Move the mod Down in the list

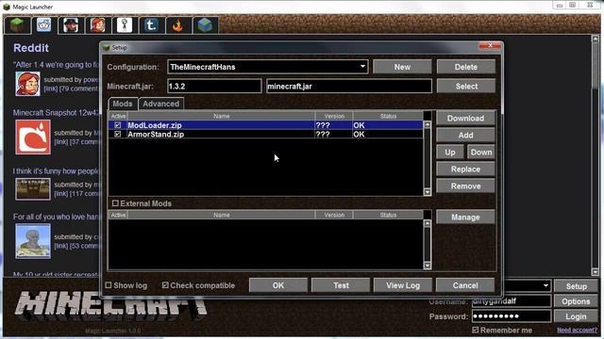point(481,153)
